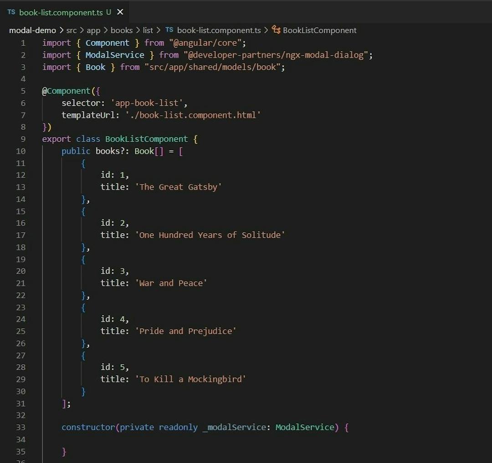
Task: Click the './book-list.component.html' templateUrl path
Action: click(x=193, y=115)
